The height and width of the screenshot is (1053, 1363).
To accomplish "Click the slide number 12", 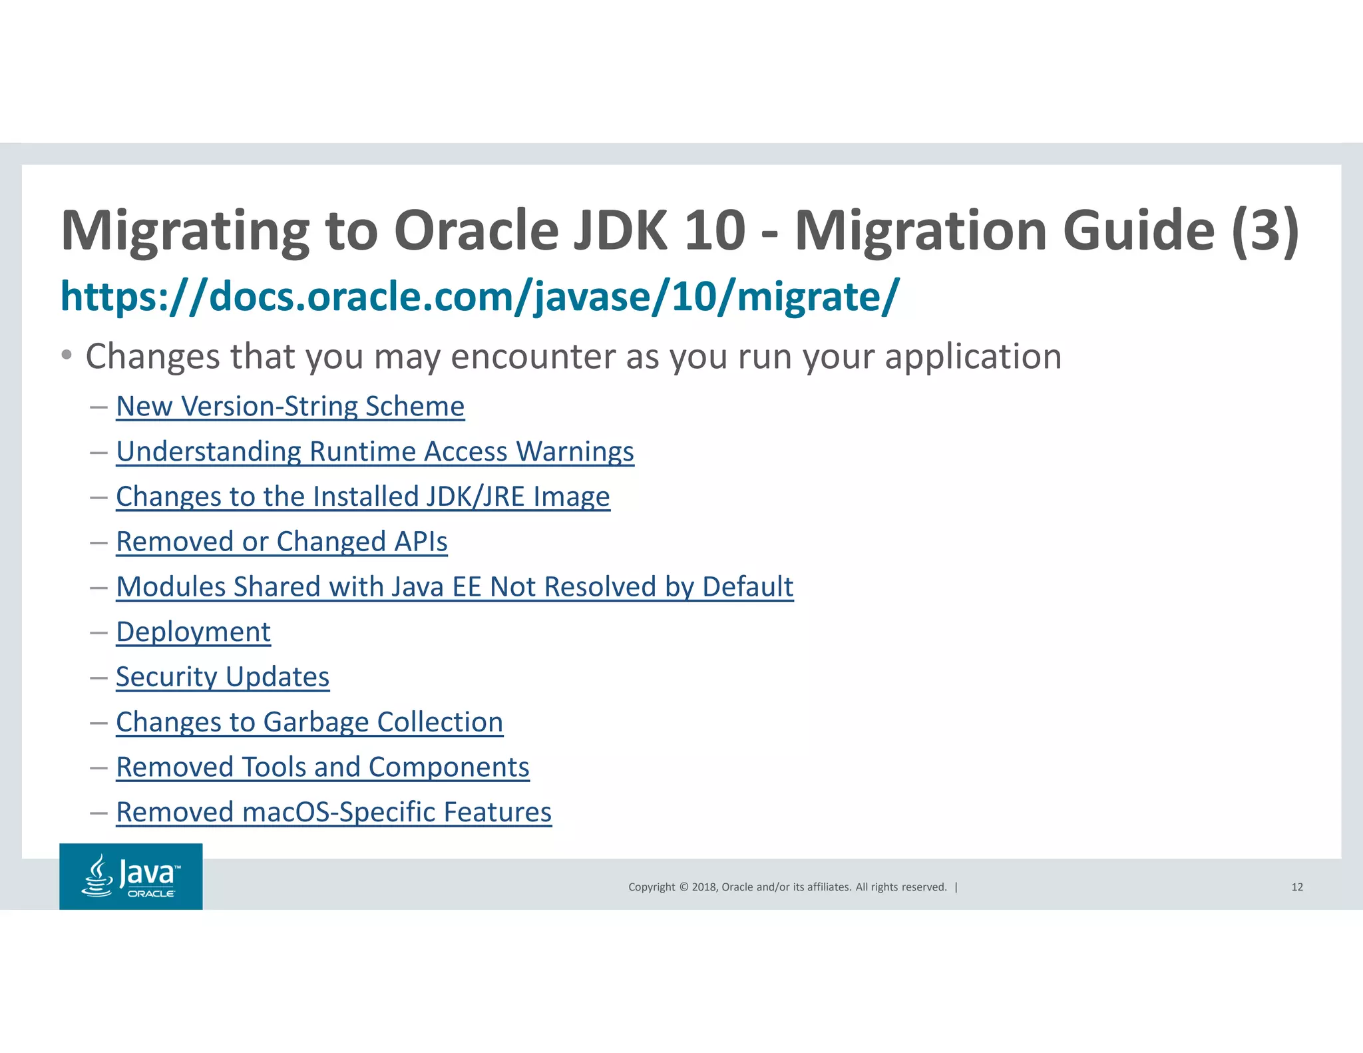I will pyautogui.click(x=1296, y=887).
